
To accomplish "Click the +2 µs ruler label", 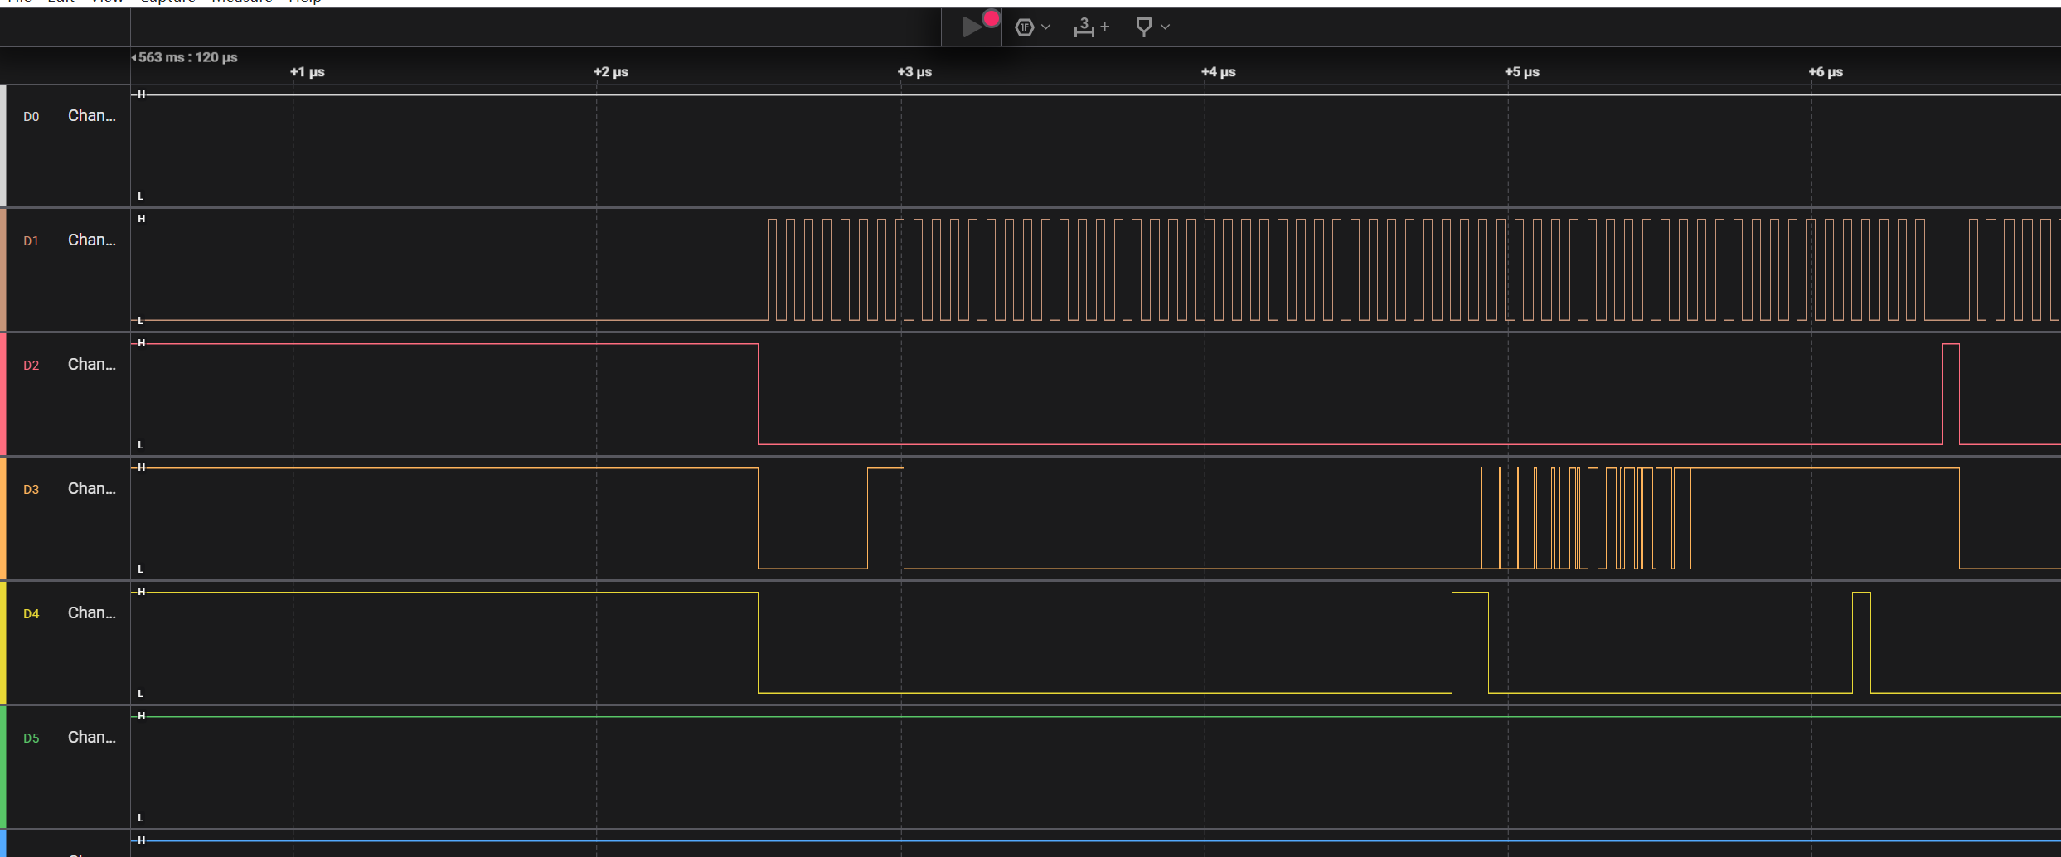I will click(611, 72).
